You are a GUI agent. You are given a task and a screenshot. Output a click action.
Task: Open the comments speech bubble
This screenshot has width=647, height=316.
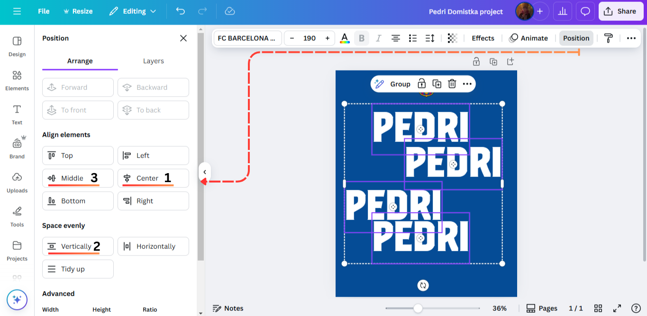(585, 11)
